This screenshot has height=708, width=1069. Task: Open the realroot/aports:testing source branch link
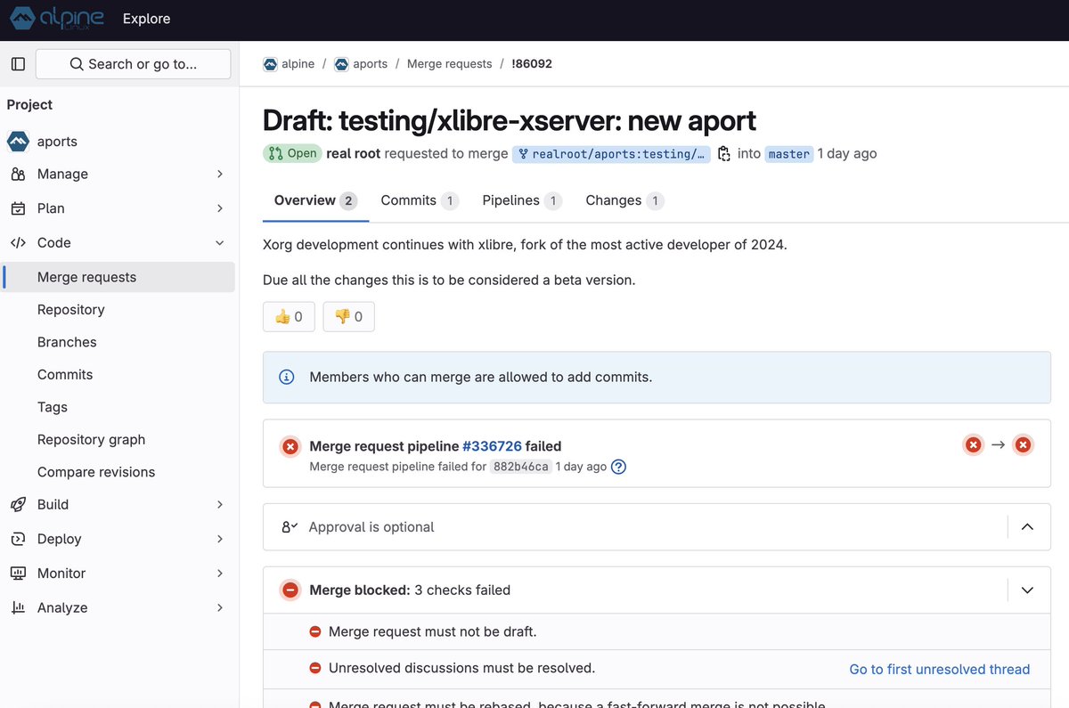tap(611, 153)
